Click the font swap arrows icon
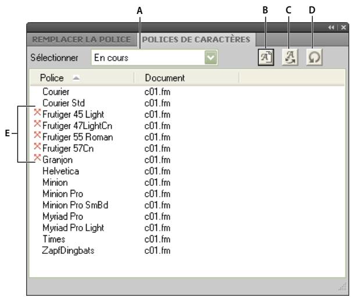The height and width of the screenshot is (297, 351). tap(290, 58)
